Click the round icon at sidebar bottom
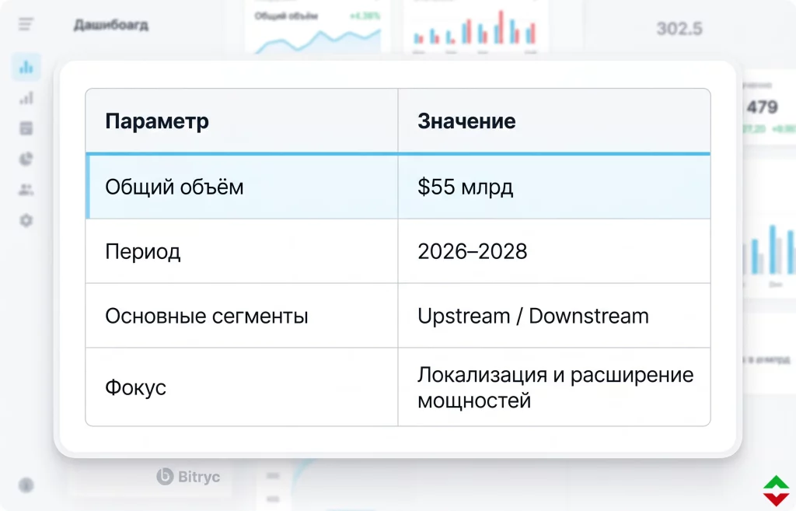Viewport: 796px width, 511px height. [x=26, y=485]
